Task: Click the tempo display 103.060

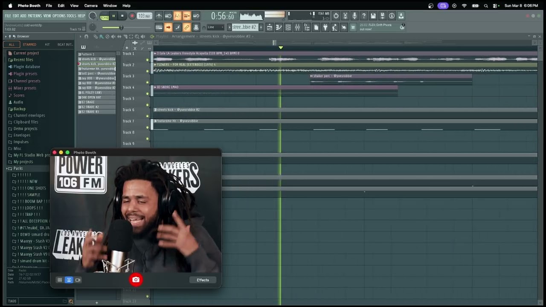Action: pyautogui.click(x=144, y=16)
